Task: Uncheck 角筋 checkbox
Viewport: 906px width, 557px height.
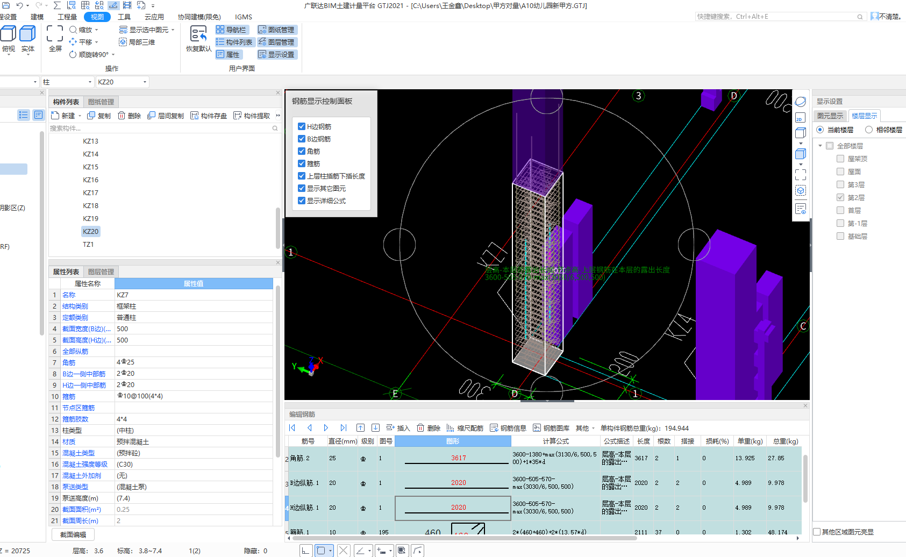Action: 302,151
